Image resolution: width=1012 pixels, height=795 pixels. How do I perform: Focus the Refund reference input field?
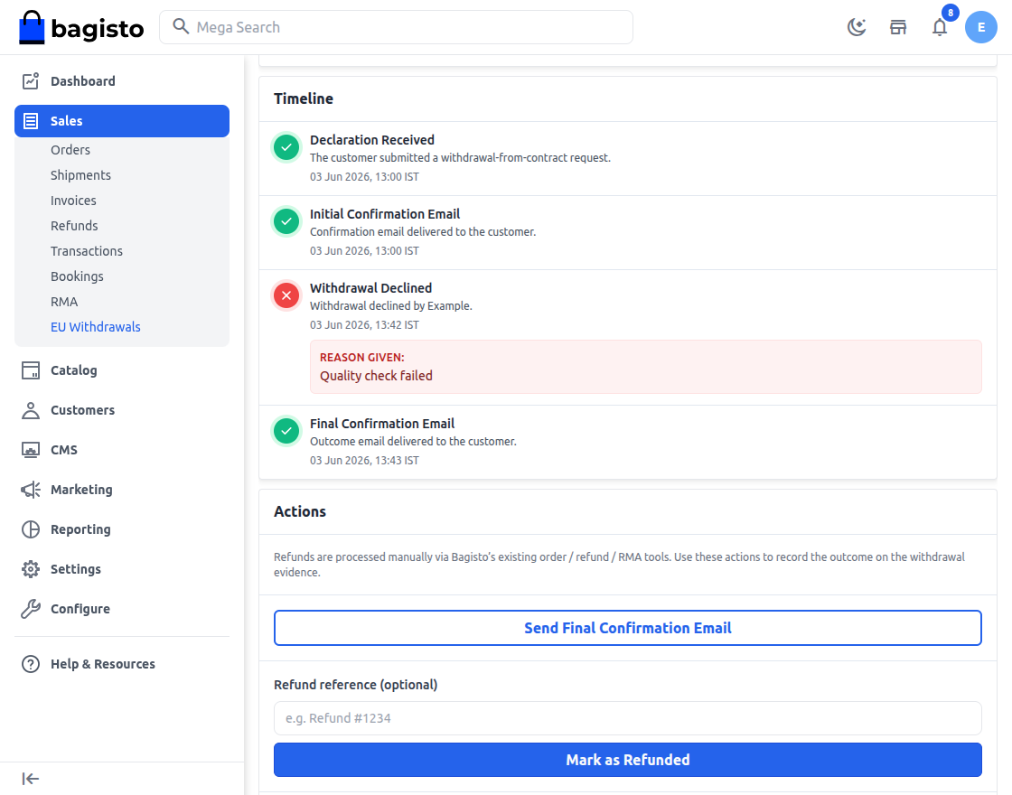click(x=627, y=718)
